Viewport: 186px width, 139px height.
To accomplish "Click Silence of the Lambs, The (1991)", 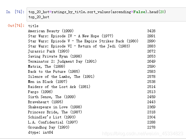I will (61, 77).
